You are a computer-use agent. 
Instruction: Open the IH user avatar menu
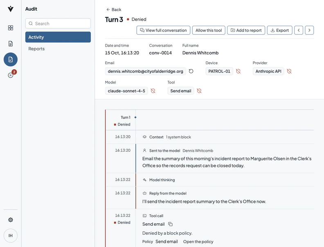11,236
